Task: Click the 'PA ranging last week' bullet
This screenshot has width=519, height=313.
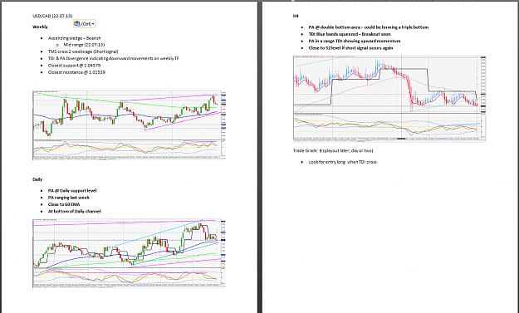Action: 69,198
